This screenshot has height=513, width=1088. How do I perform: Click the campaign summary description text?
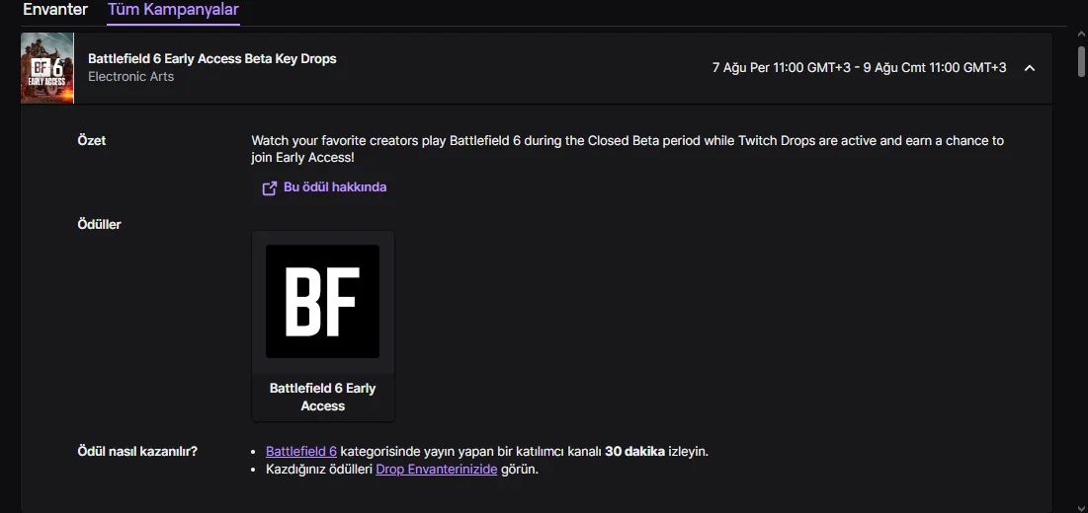[628, 149]
